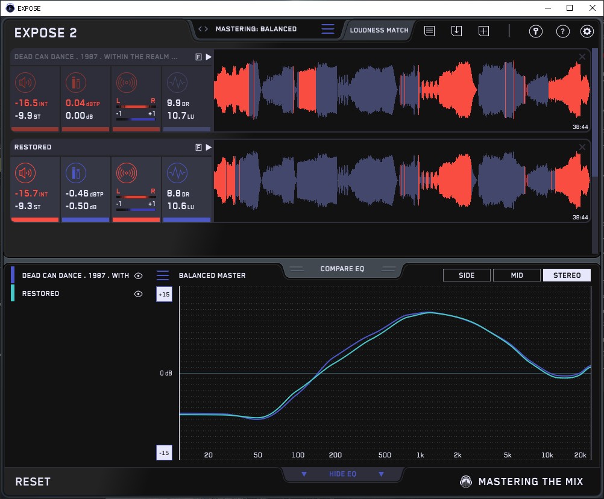This screenshot has width=604, height=499.
Task: Open the Mastering: Balanced preset selector
Action: coord(256,29)
